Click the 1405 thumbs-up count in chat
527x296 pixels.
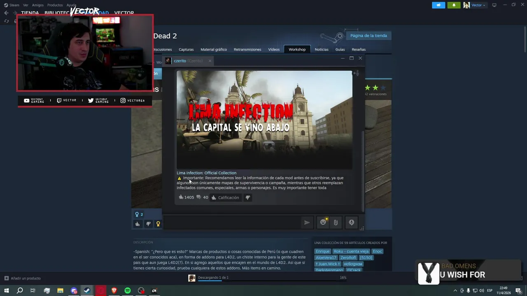tap(186, 197)
